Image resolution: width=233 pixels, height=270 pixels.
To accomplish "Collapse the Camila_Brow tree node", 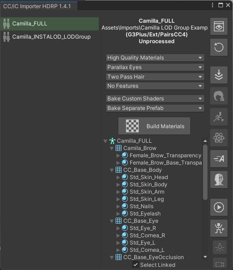I will click(111, 149).
